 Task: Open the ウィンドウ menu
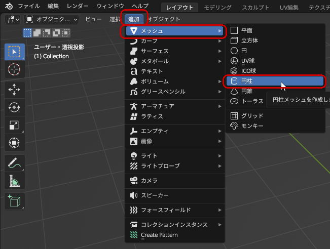click(x=110, y=6)
